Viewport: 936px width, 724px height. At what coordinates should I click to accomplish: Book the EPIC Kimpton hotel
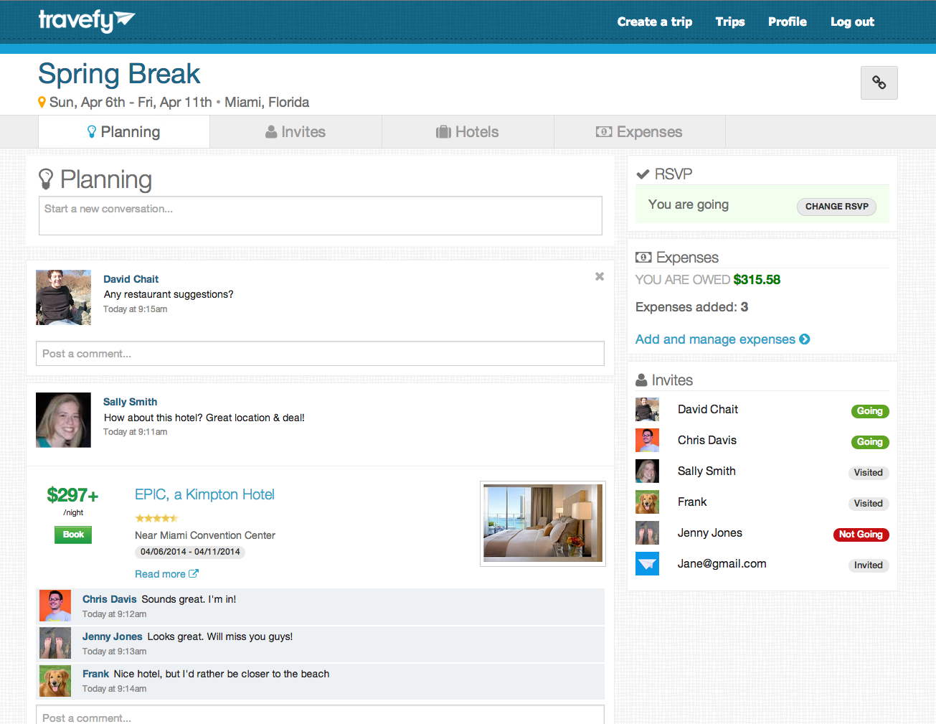click(73, 535)
